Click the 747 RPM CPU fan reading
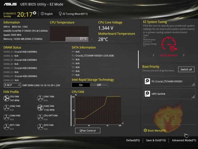 click(x=15, y=100)
